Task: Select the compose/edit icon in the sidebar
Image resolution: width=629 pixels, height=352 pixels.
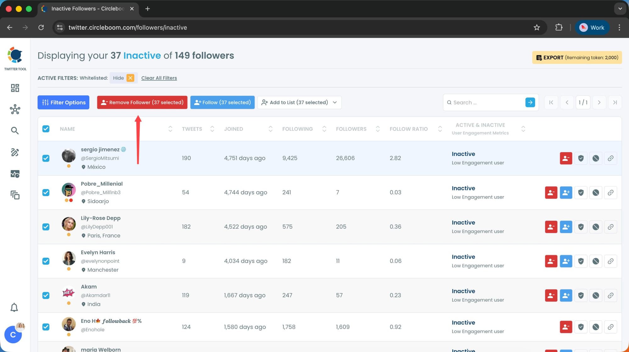Action: [x=15, y=152]
